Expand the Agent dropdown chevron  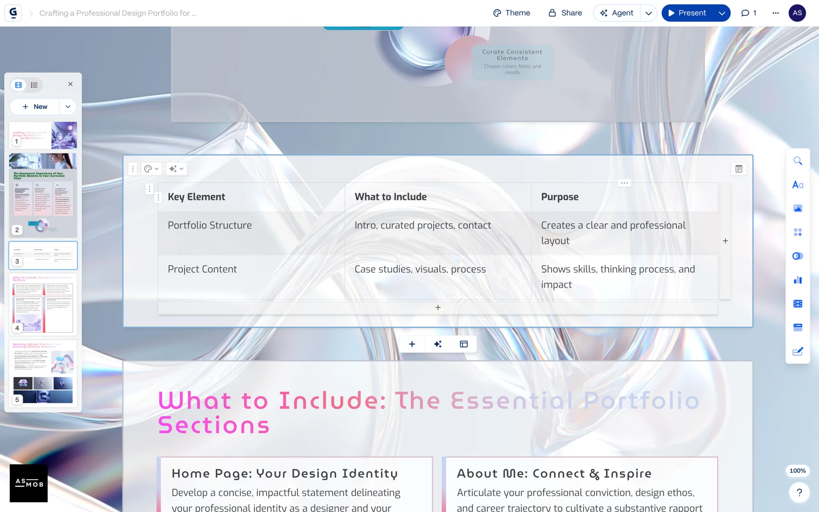648,13
